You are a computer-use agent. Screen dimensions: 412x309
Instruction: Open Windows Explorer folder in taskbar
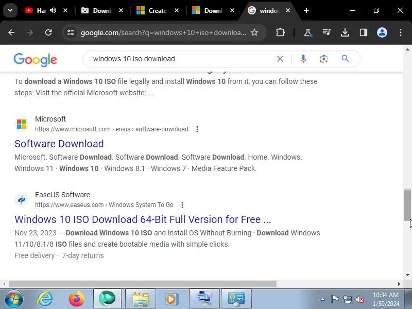(x=141, y=299)
